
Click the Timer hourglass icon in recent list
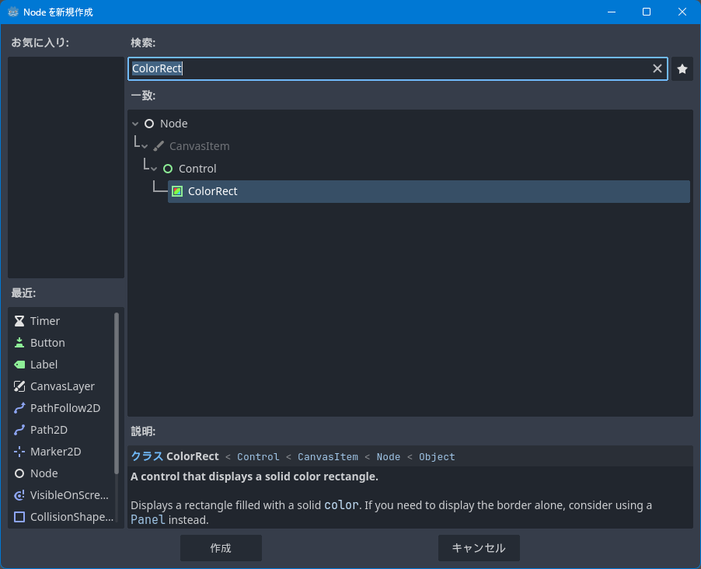[x=19, y=321]
